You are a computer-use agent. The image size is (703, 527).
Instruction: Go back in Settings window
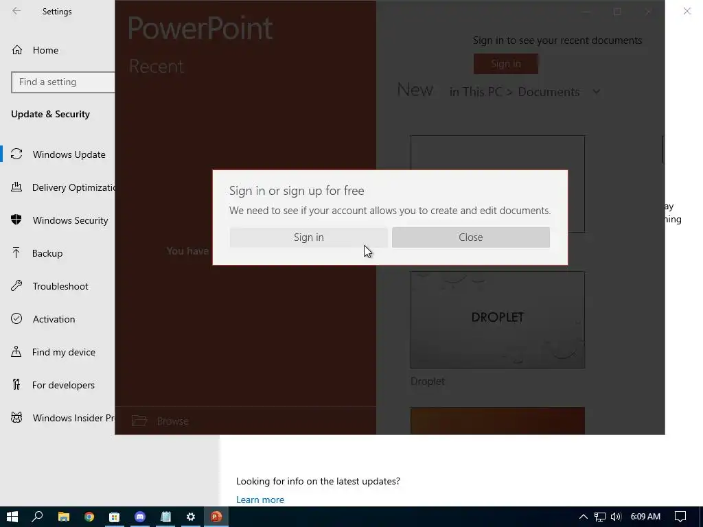point(16,11)
